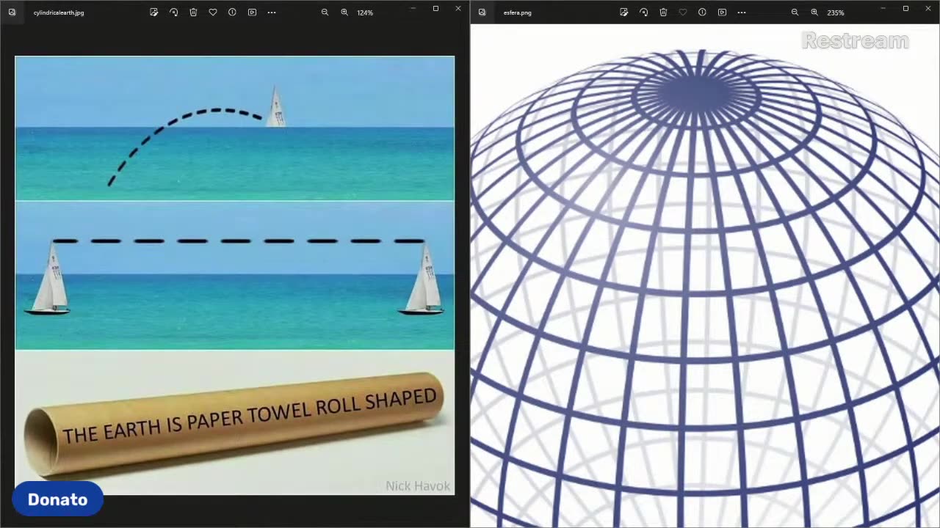Image resolution: width=940 pixels, height=528 pixels.
Task: Click the blue Donato button
Action: click(57, 499)
